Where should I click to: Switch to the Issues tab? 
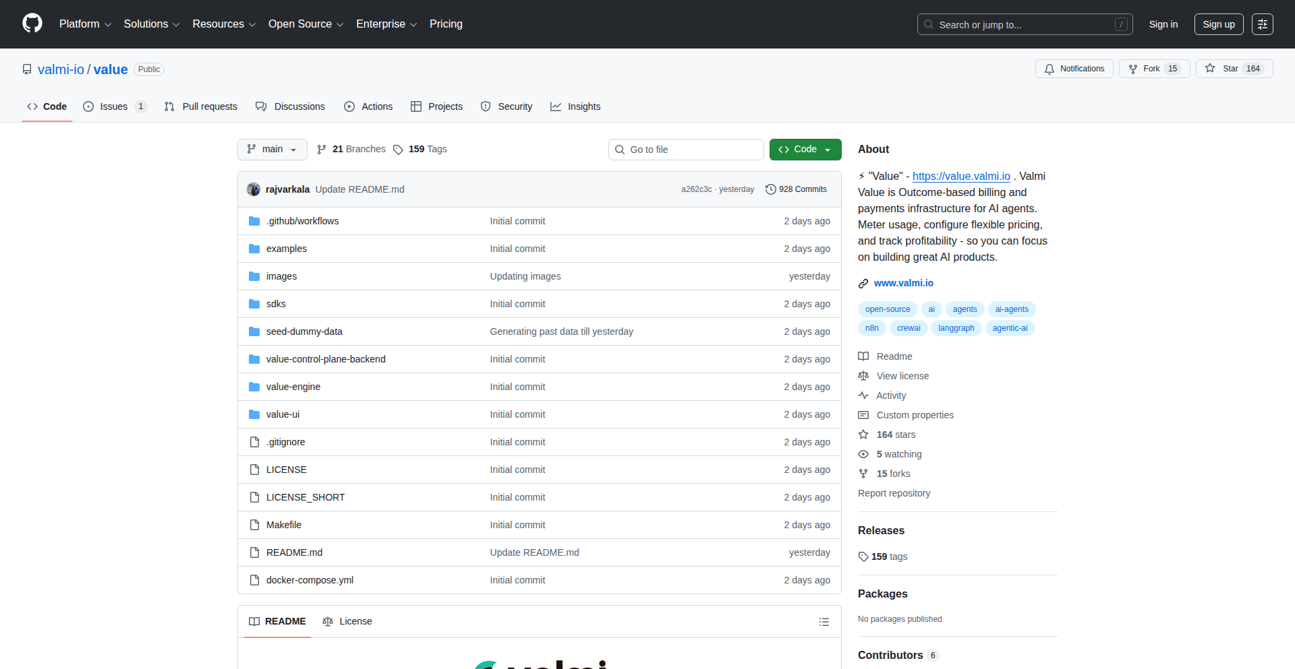[x=114, y=106]
